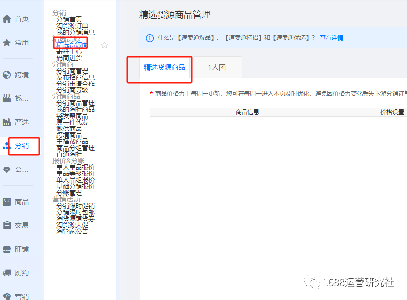
Task: Click the globe icon beside 跨境
Action: click(x=7, y=75)
